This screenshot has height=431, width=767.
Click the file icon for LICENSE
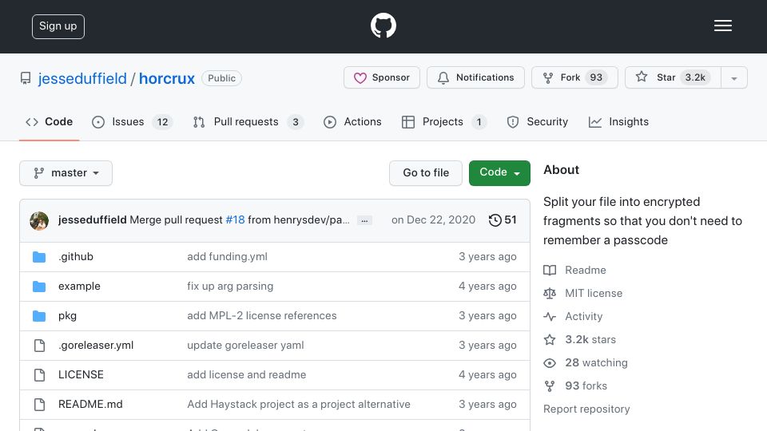pos(39,375)
